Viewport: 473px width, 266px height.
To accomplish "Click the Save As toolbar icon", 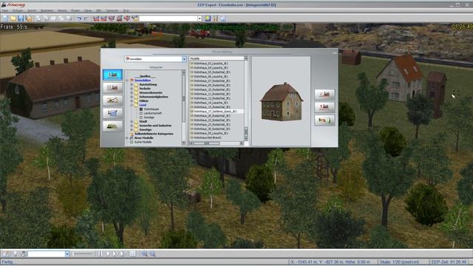I will [29, 18].
